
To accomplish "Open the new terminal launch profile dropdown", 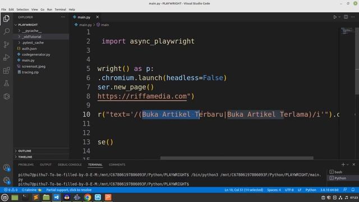I will [x=348, y=164].
